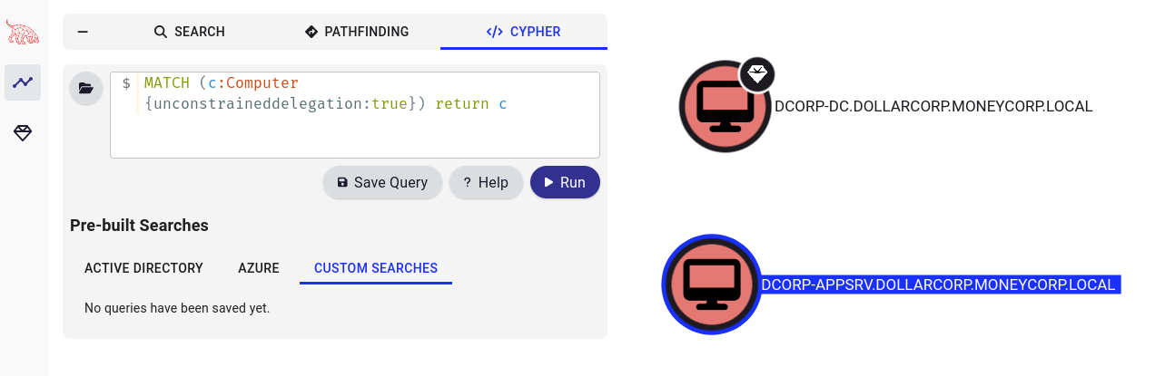Switch to the Search tab
Screen dimensions: 1165x376
click(x=189, y=32)
